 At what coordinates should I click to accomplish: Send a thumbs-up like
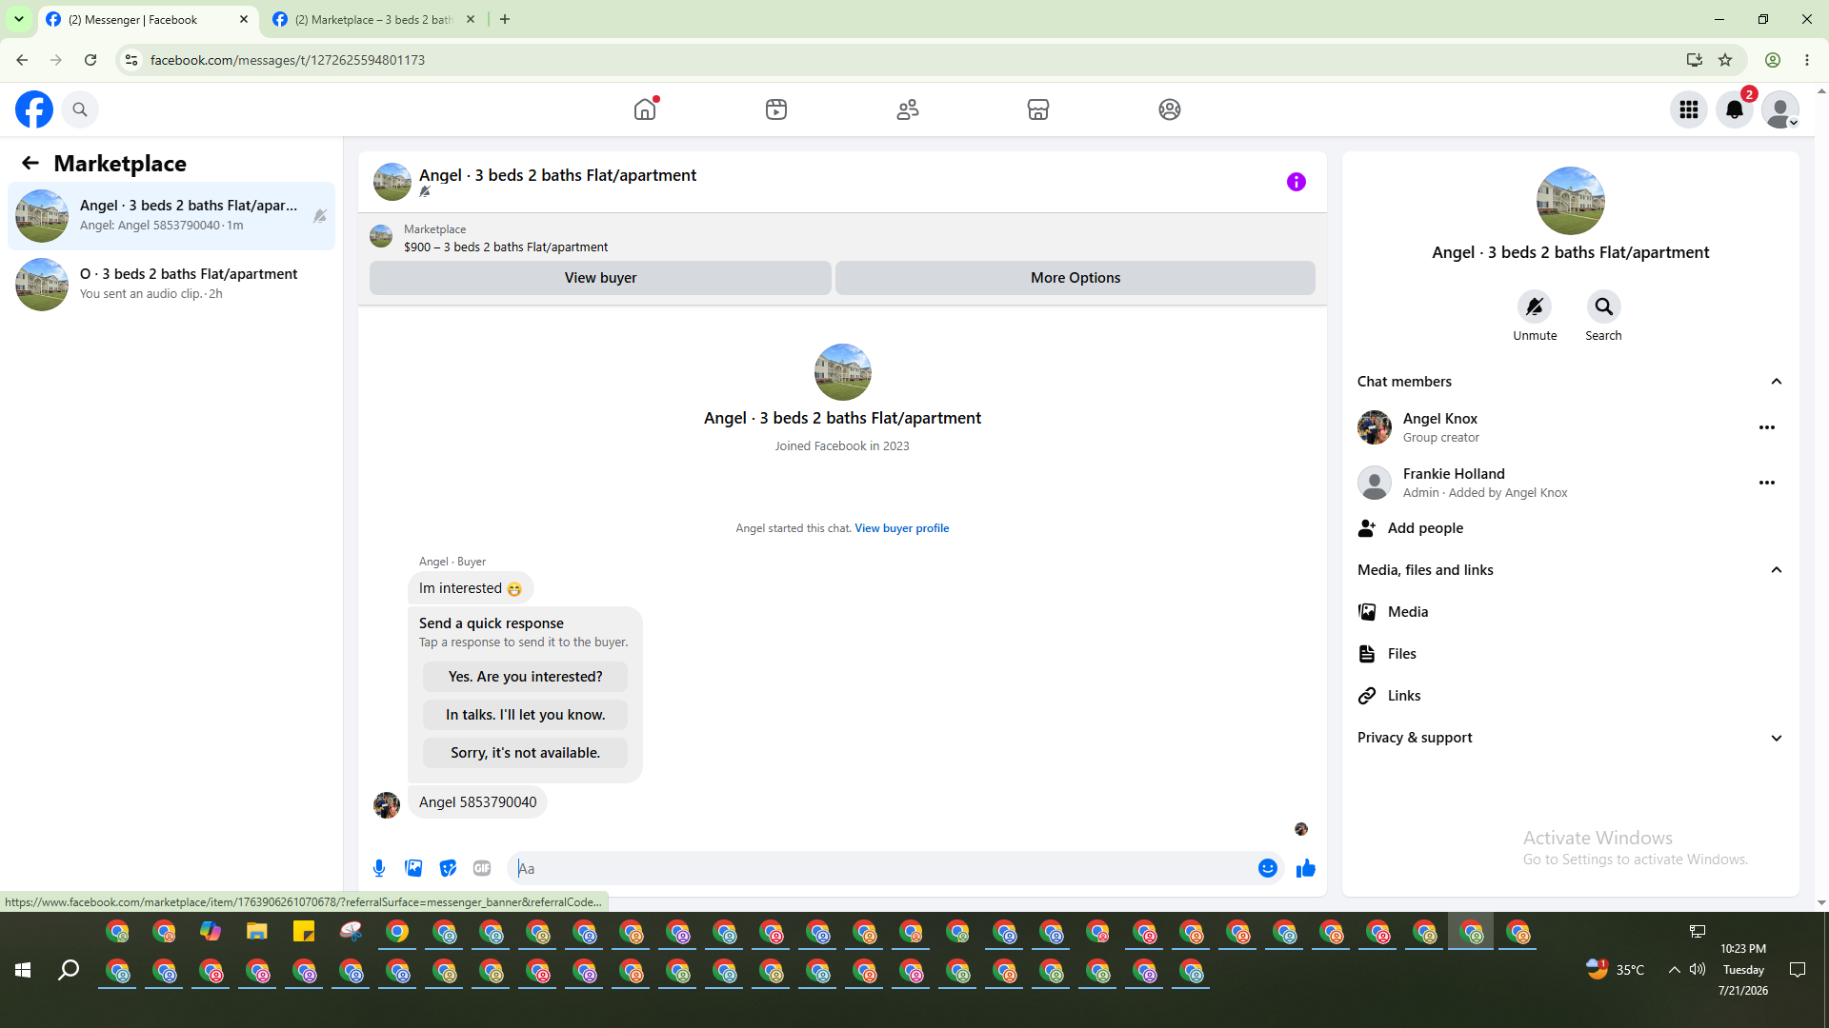click(x=1306, y=868)
